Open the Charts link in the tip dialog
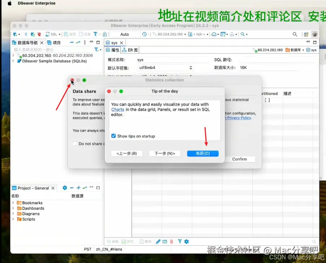 pyautogui.click(x=118, y=109)
